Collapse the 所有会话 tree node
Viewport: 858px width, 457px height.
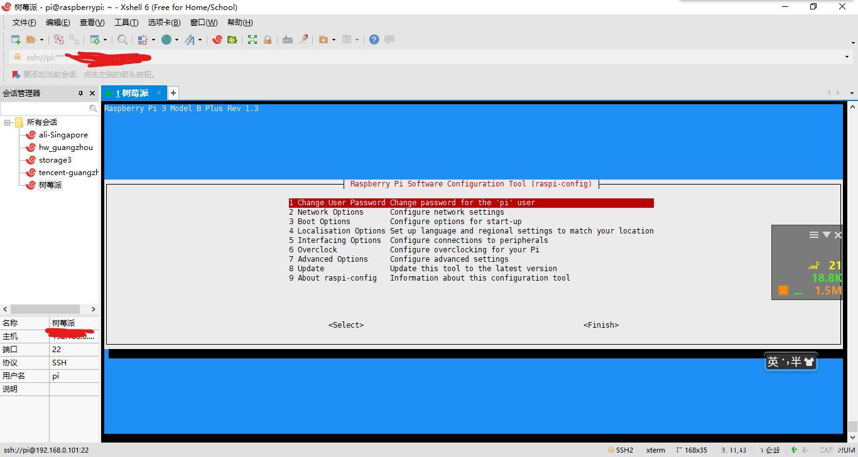click(7, 122)
